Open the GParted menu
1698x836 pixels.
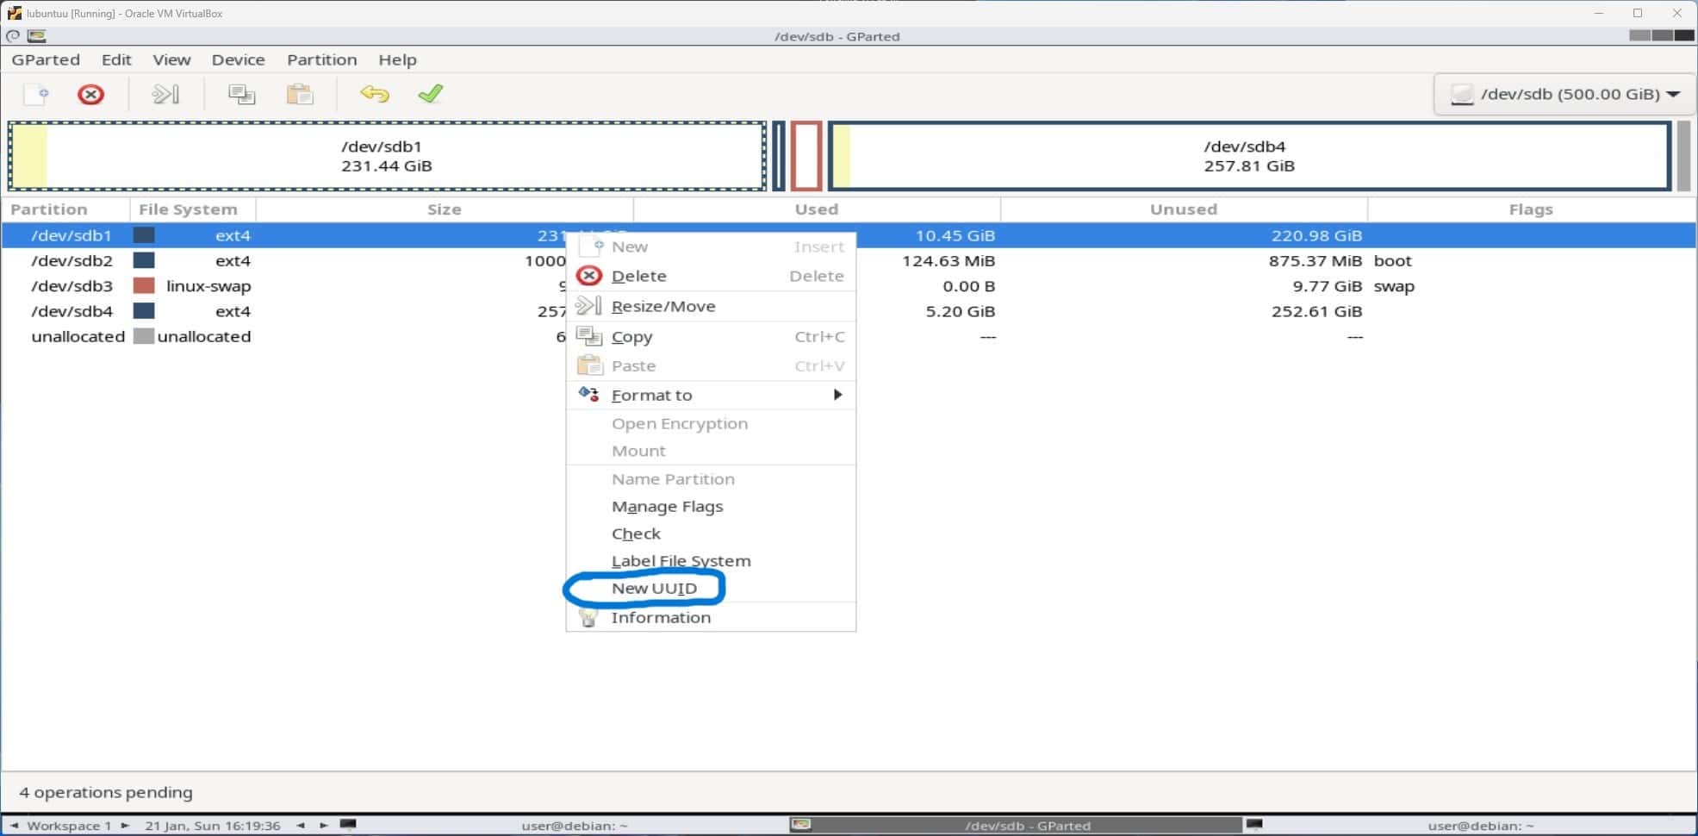(46, 59)
